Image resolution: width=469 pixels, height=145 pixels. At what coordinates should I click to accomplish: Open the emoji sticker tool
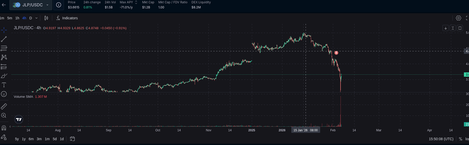pyautogui.click(x=4, y=94)
